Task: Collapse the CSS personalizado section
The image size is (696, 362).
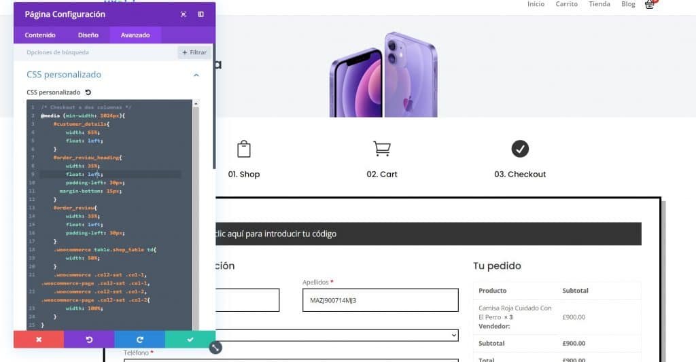Action: [x=196, y=75]
